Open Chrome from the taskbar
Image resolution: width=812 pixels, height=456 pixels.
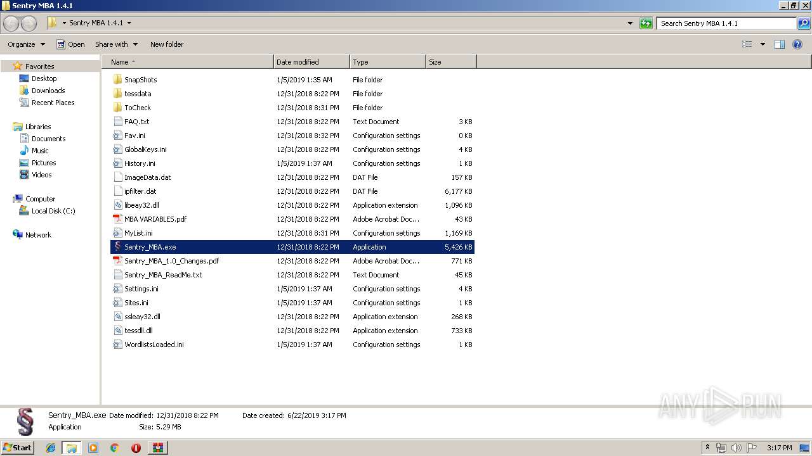114,448
